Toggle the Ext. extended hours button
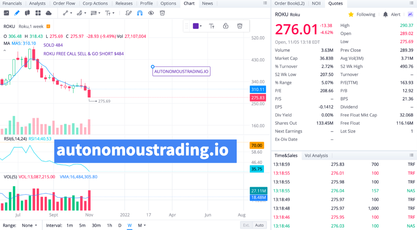 (246, 225)
